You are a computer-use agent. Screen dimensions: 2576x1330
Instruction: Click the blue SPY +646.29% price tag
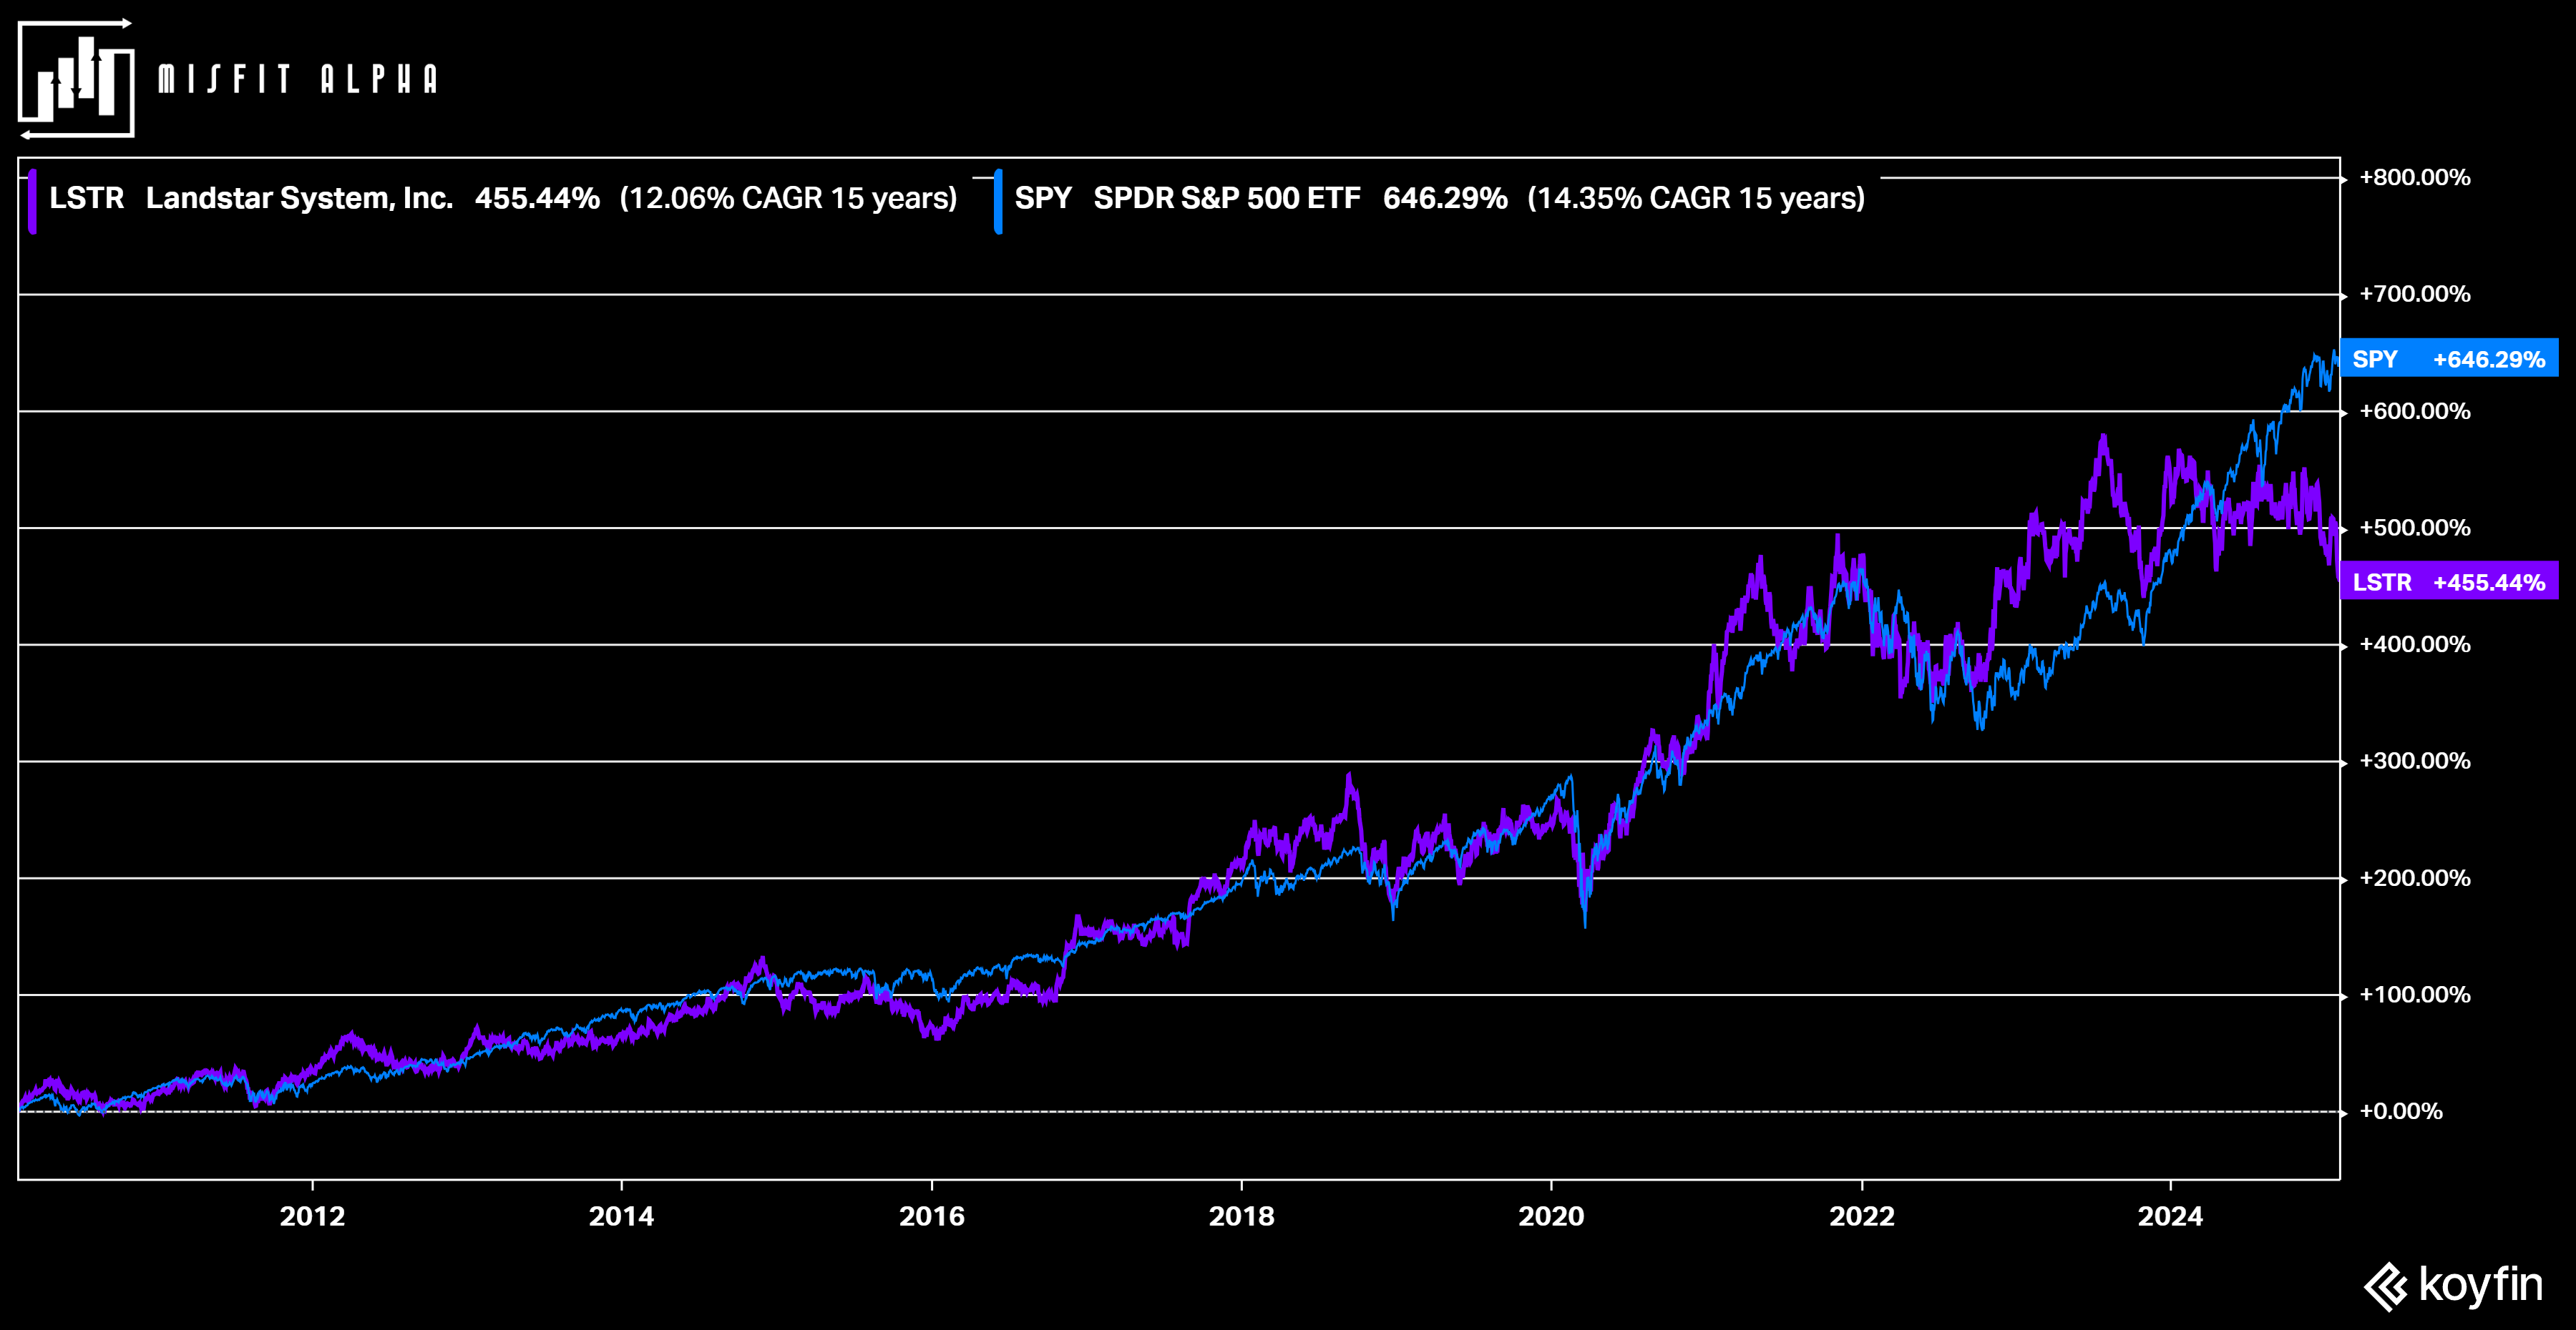click(x=2449, y=359)
